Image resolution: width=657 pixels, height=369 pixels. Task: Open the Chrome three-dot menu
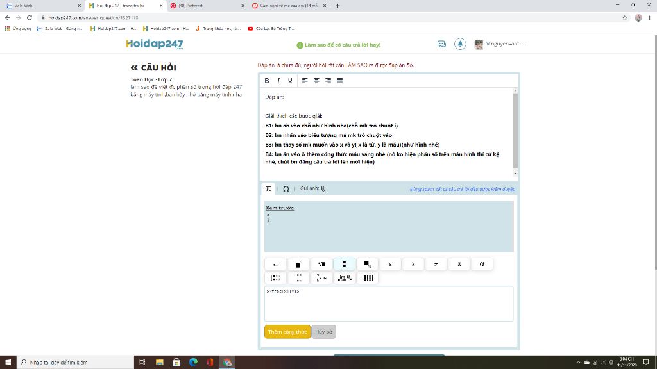649,17
